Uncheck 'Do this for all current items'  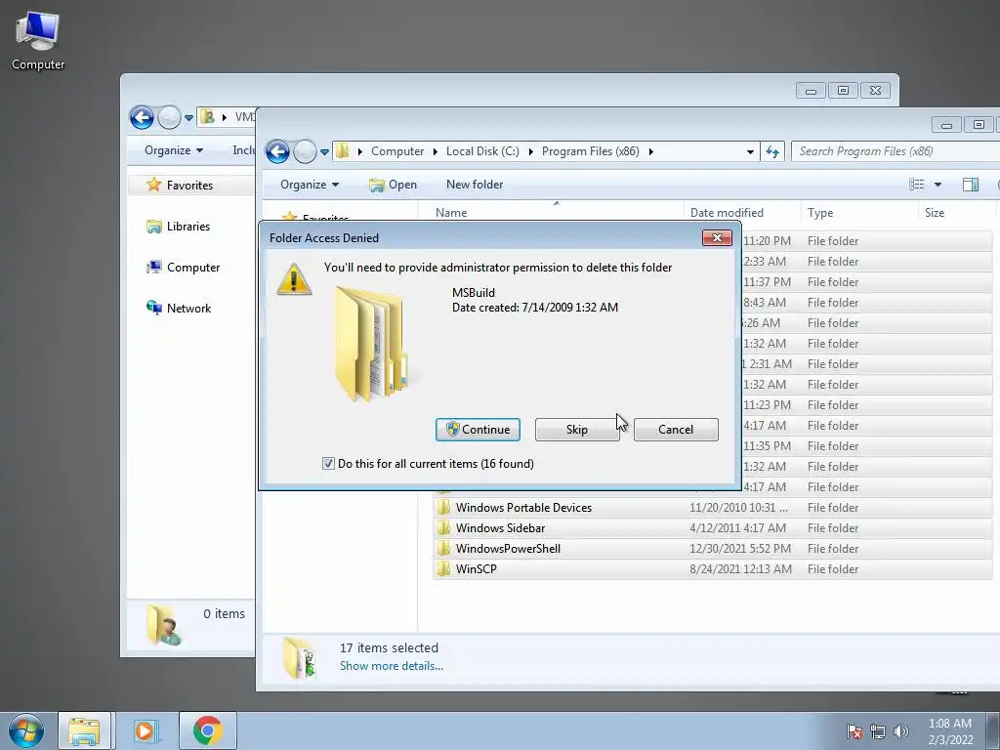328,464
